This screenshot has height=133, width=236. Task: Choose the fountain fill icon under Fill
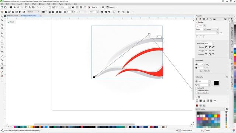[x=204, y=100]
